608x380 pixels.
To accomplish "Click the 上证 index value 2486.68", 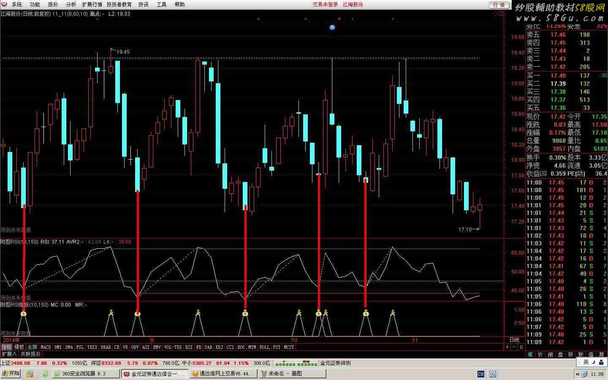I will point(21,363).
